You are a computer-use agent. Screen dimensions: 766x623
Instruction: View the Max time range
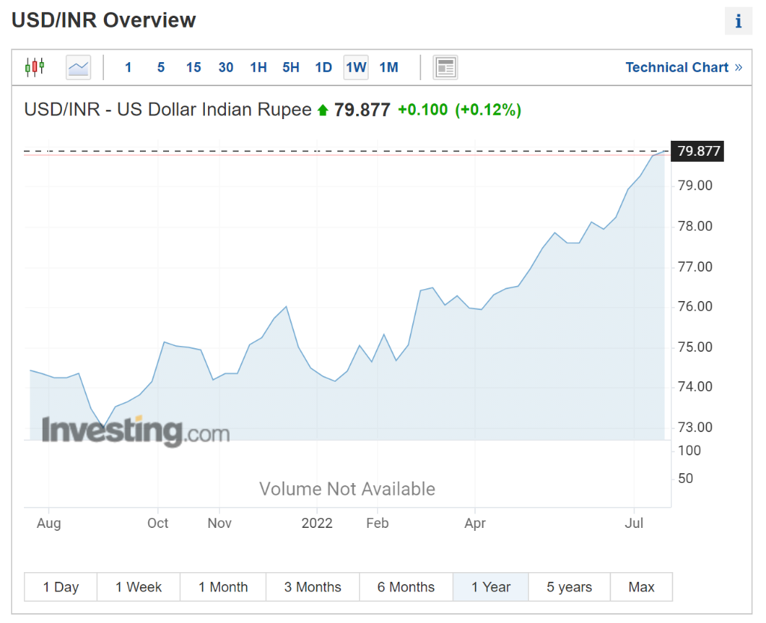[x=641, y=587]
